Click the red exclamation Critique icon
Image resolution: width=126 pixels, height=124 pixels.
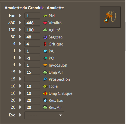pyautogui.click(x=45, y=44)
